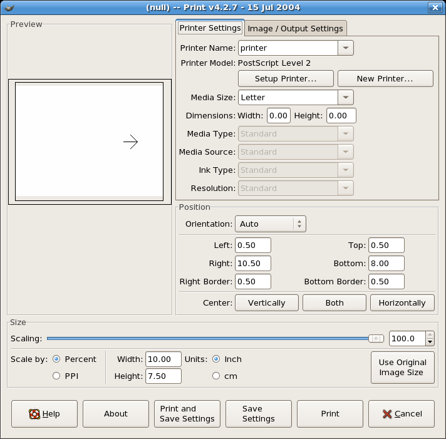Click the Setup Printer button
Viewport: 446px width, 439px height.
(x=285, y=79)
